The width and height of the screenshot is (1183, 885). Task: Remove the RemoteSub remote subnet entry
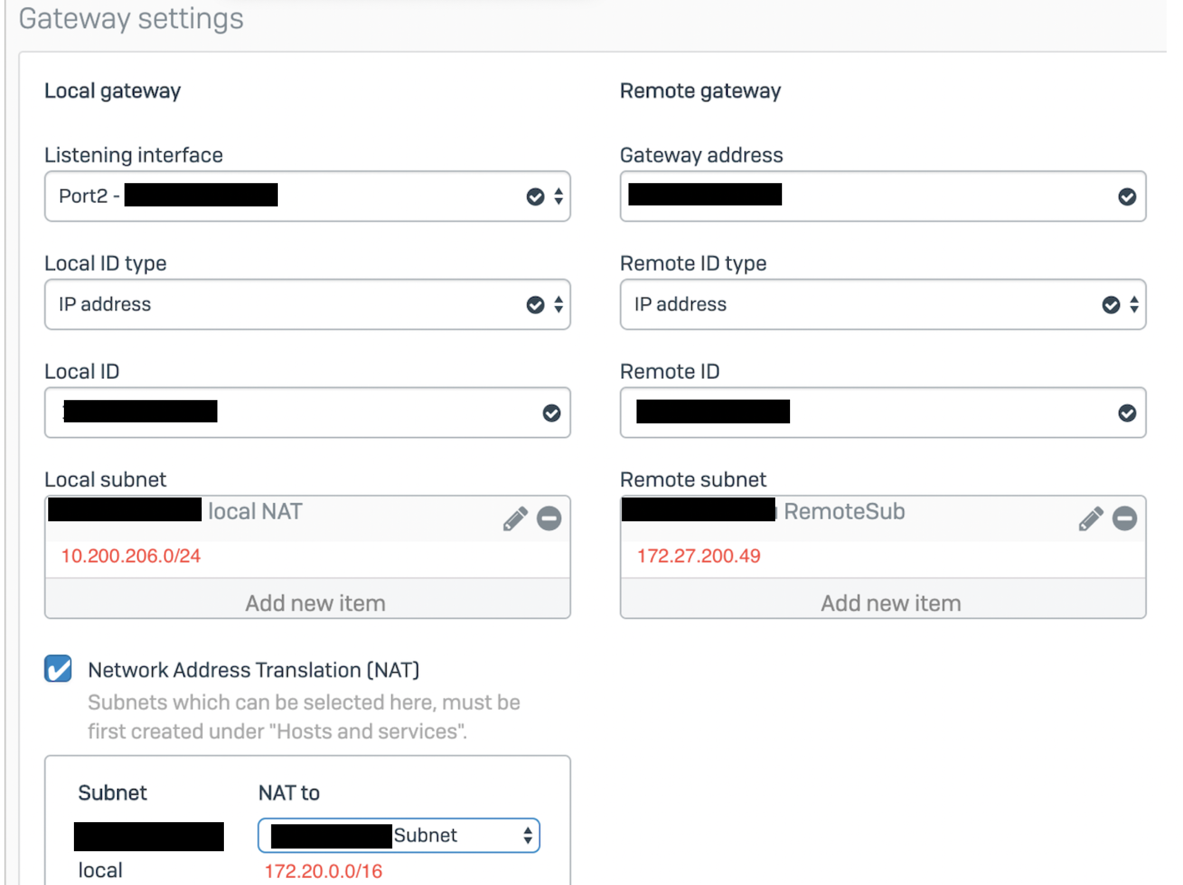coord(1124,518)
